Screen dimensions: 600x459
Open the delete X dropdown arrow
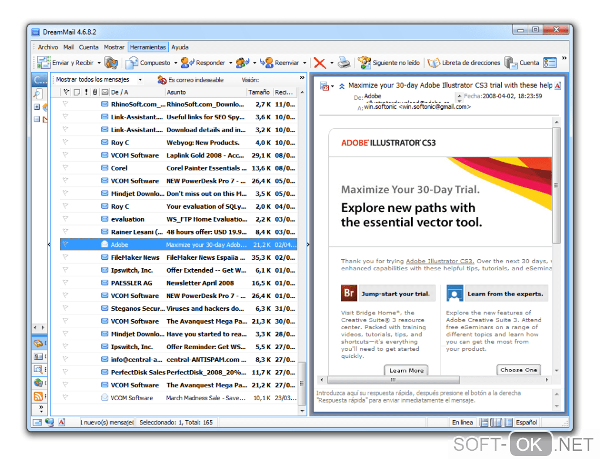coord(332,63)
